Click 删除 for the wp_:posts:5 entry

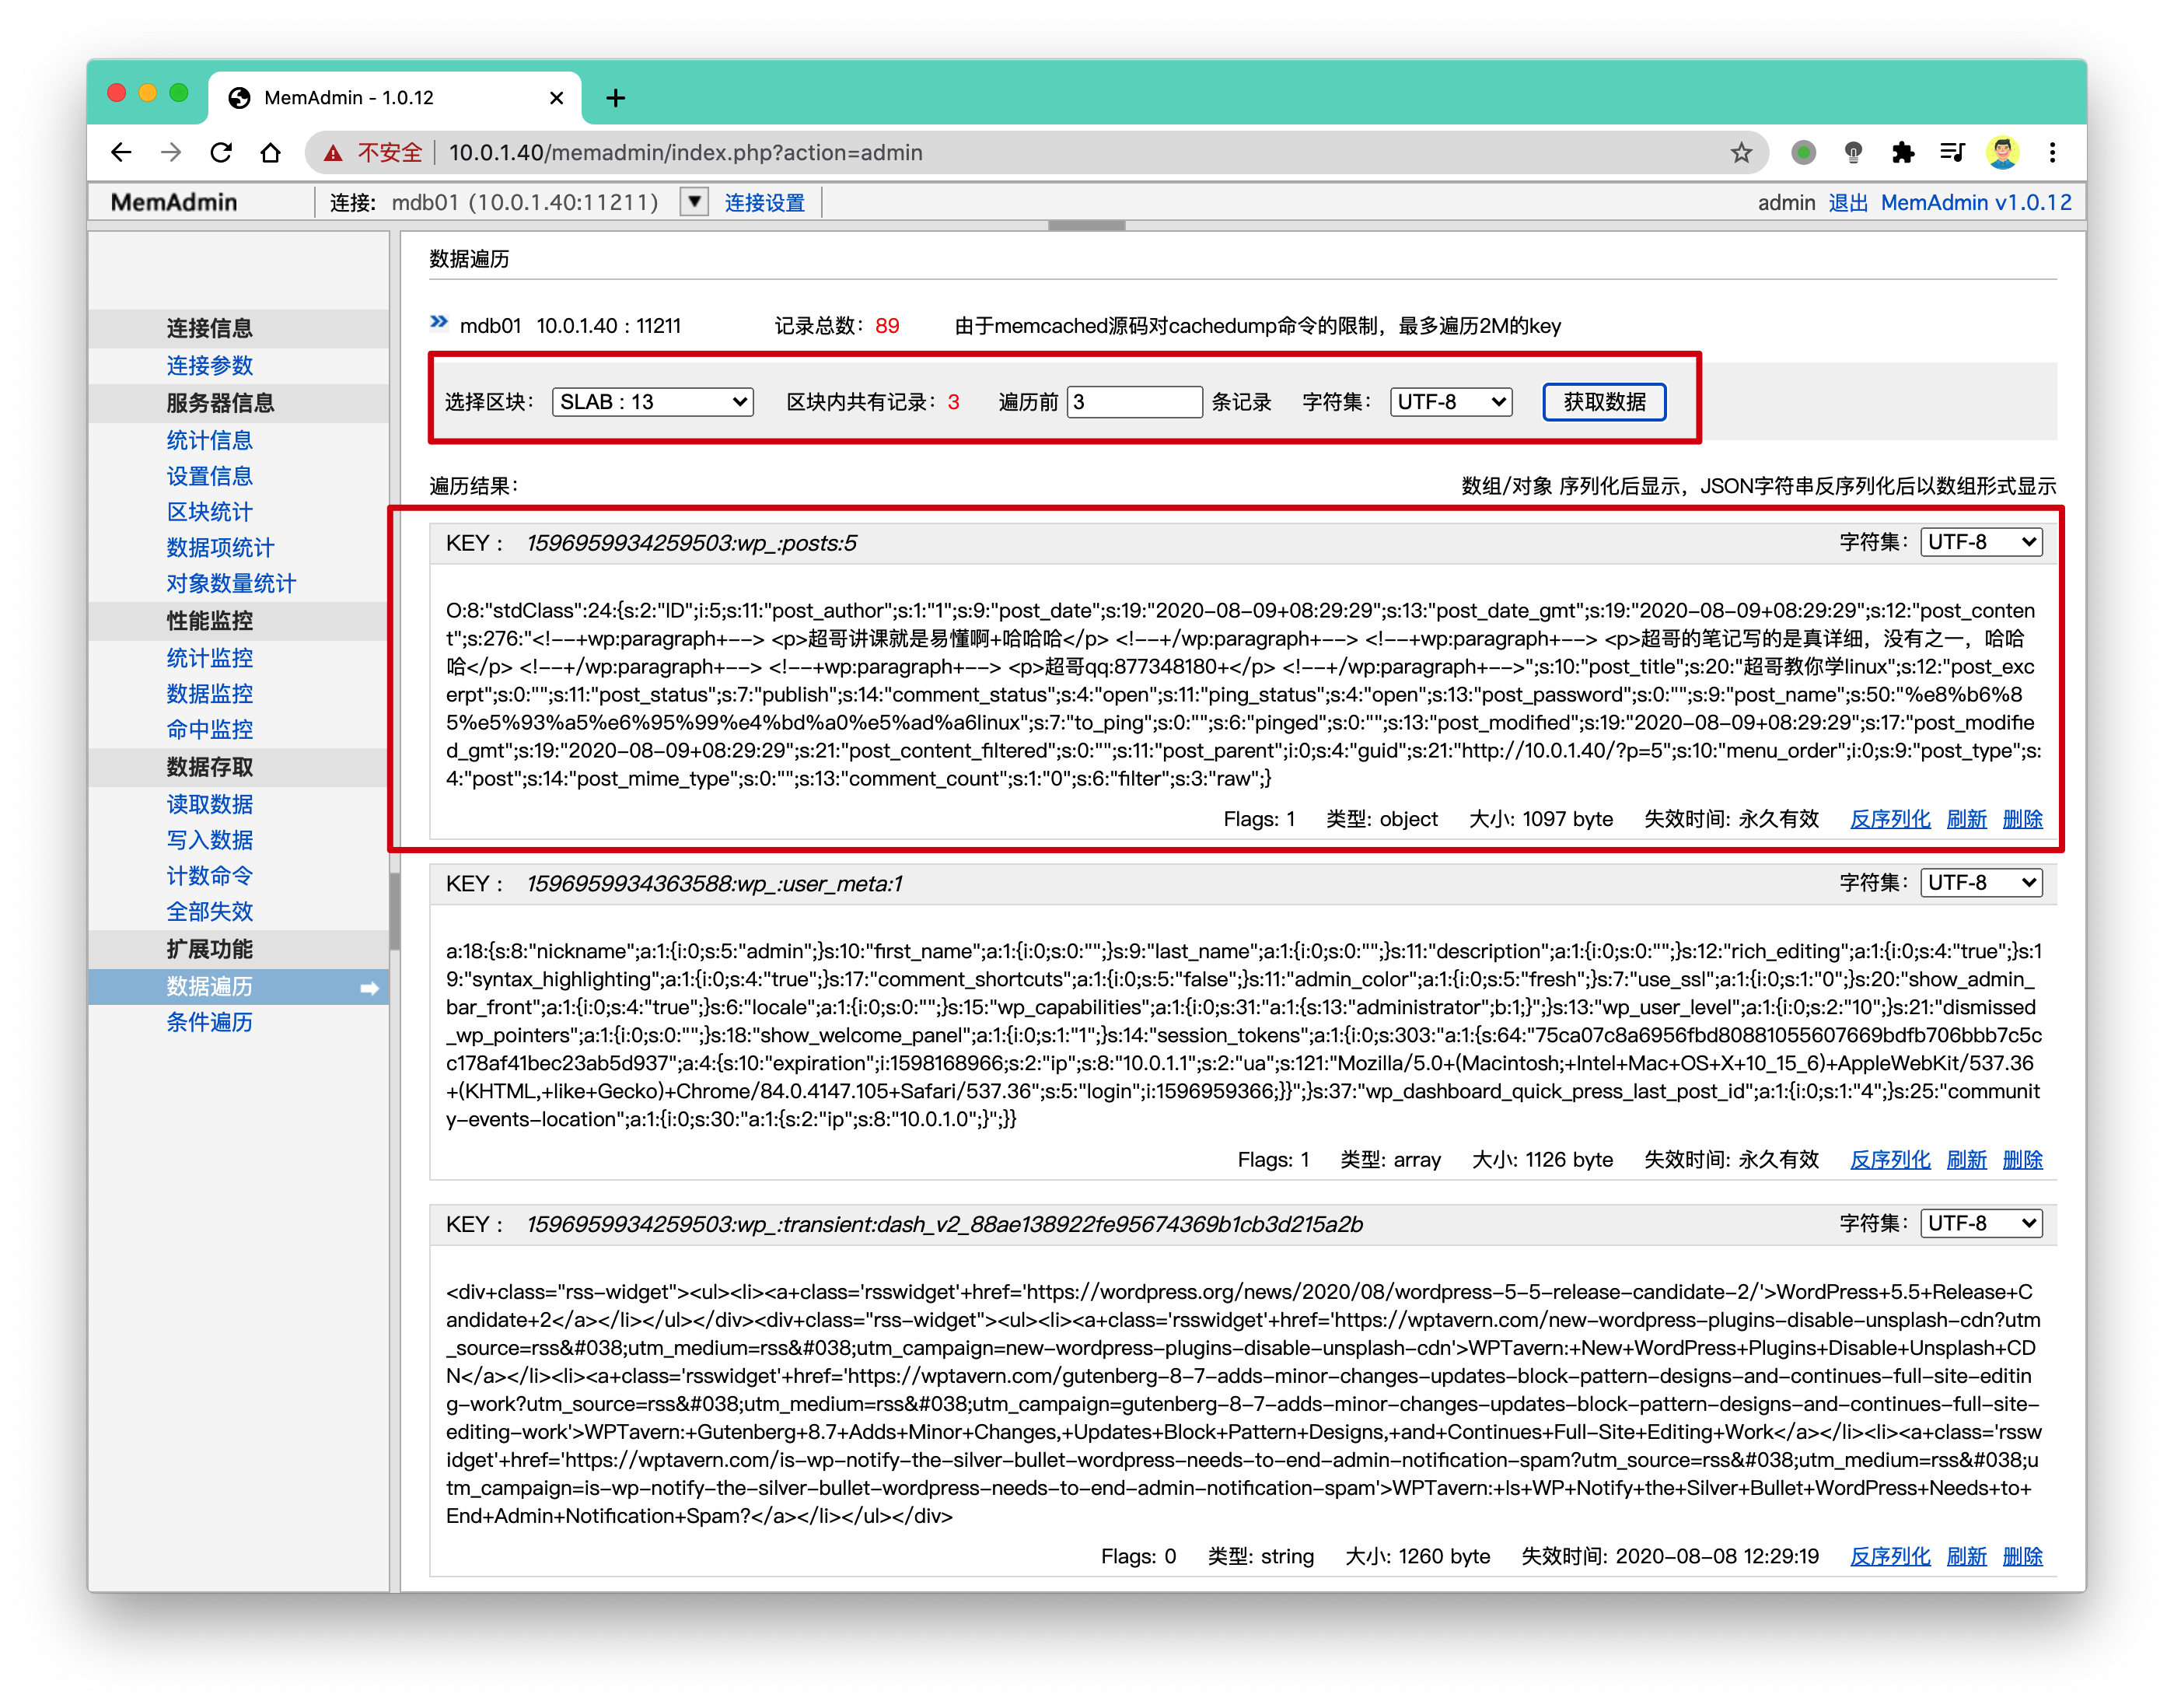coord(2022,819)
